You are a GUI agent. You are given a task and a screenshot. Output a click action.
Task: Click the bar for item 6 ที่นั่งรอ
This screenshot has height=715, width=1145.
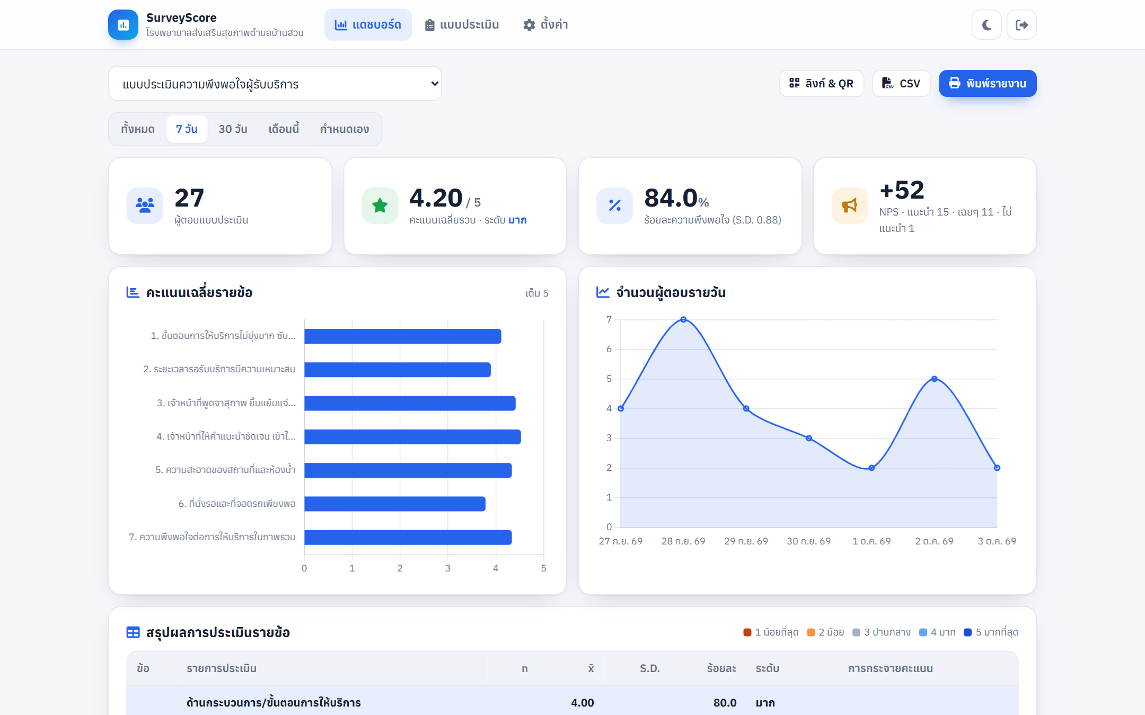coord(395,504)
